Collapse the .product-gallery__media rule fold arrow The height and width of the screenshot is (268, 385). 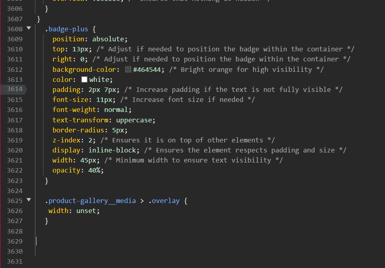29,200
